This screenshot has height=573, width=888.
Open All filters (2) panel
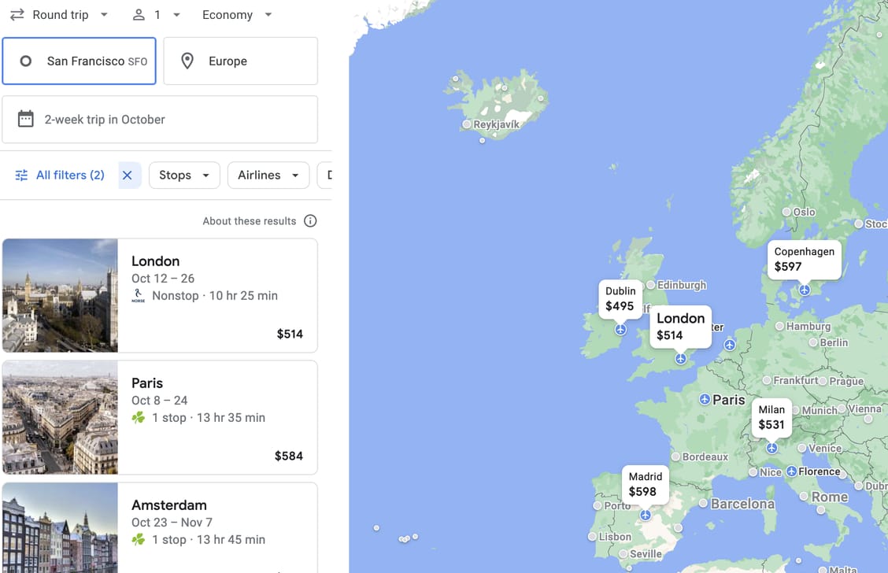60,176
